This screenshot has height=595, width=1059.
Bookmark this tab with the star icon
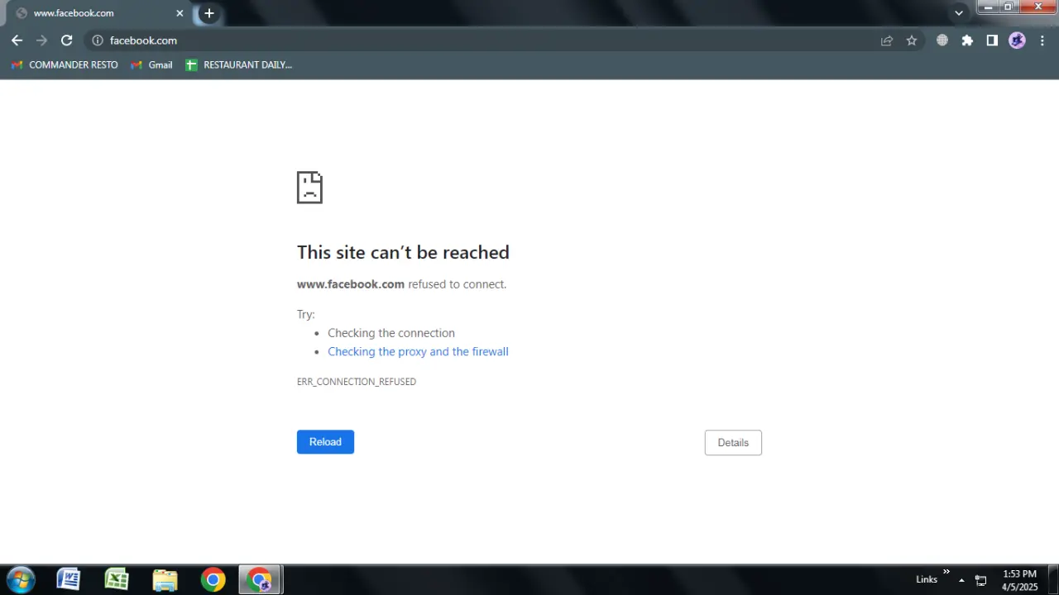(912, 40)
